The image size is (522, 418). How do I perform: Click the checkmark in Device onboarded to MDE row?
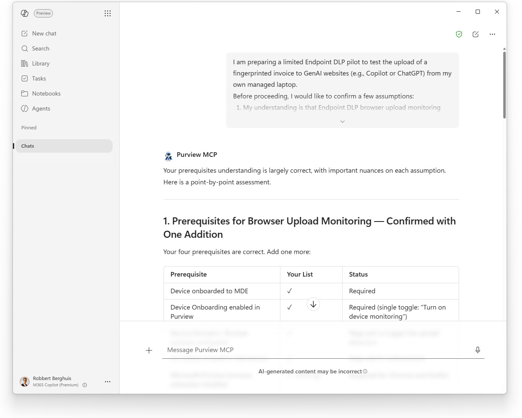click(x=290, y=291)
